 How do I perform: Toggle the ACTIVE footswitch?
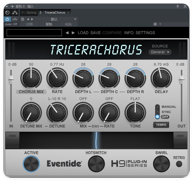pyautogui.click(x=31, y=164)
